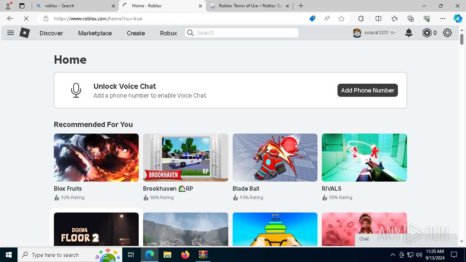Open the shopping tag icon in address bar
This screenshot has width=466, height=262.
pyautogui.click(x=312, y=19)
